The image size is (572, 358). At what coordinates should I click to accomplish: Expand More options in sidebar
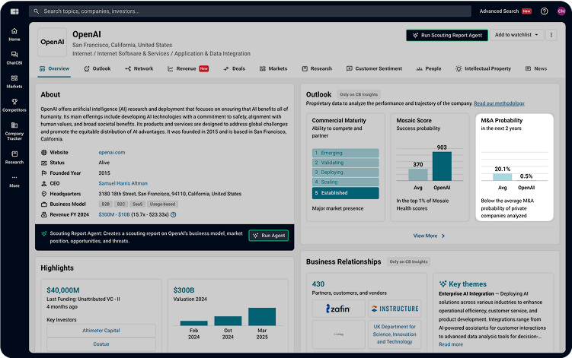click(x=14, y=181)
